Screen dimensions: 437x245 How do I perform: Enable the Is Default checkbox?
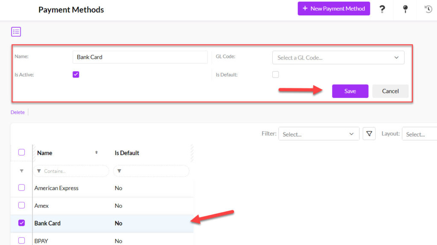click(275, 74)
